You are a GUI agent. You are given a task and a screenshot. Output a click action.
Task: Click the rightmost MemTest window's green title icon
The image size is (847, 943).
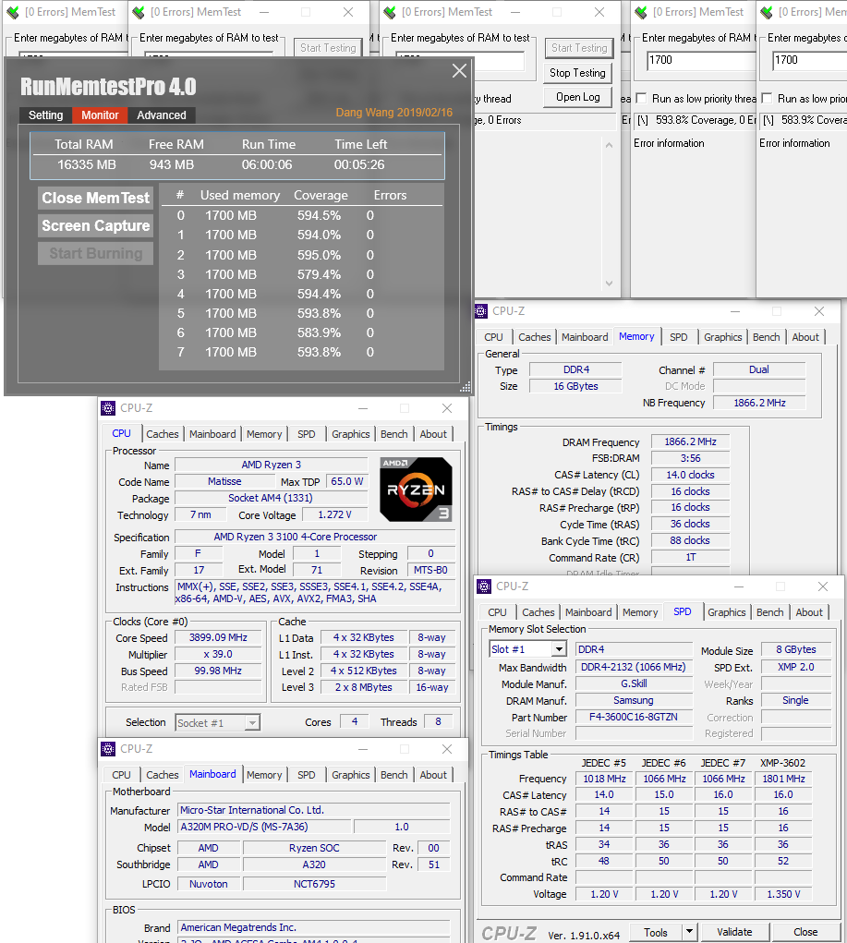click(x=767, y=12)
